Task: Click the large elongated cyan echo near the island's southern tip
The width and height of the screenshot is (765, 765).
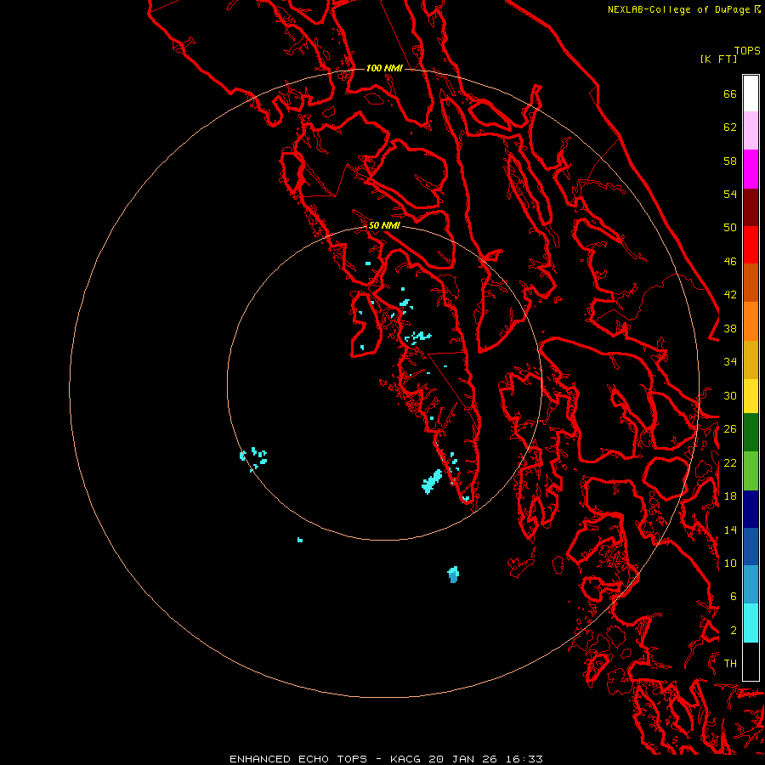Action: (432, 482)
